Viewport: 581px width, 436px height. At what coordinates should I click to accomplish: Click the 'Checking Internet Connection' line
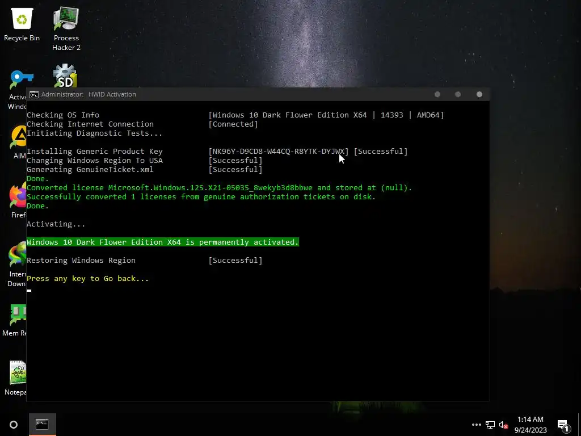coord(90,124)
